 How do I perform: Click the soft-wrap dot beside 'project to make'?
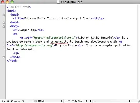tap(4, 42)
